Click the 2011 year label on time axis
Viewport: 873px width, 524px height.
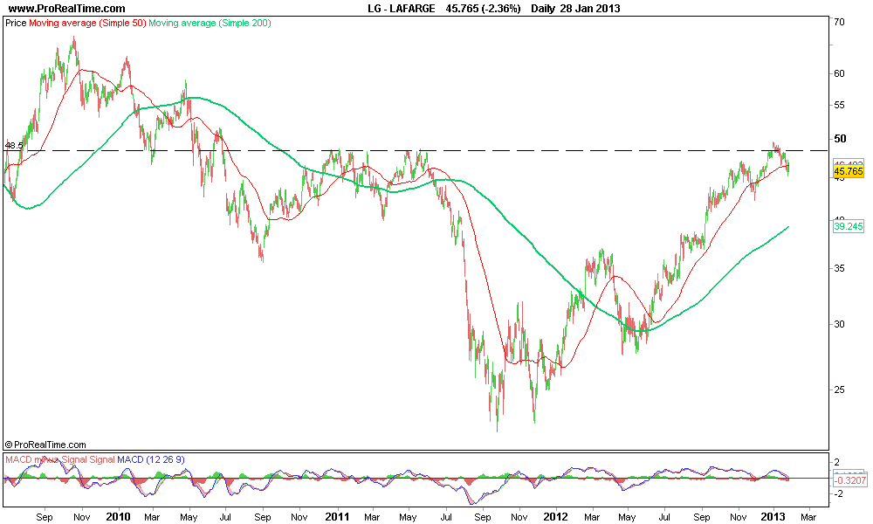tap(337, 517)
